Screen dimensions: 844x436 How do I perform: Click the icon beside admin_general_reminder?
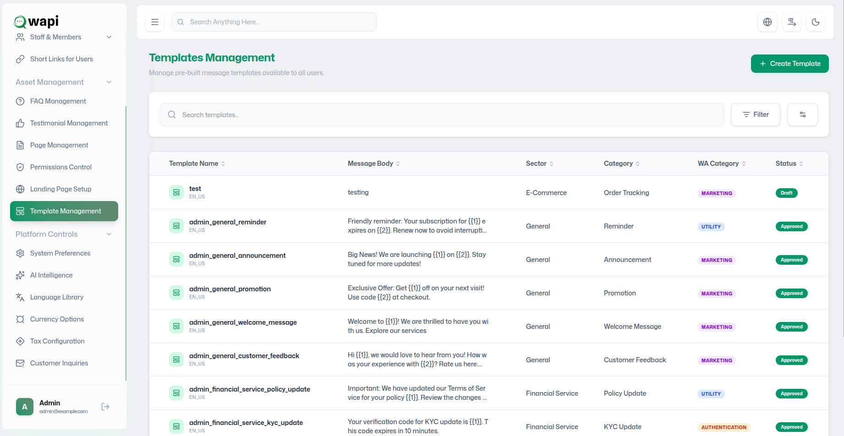[x=176, y=226]
